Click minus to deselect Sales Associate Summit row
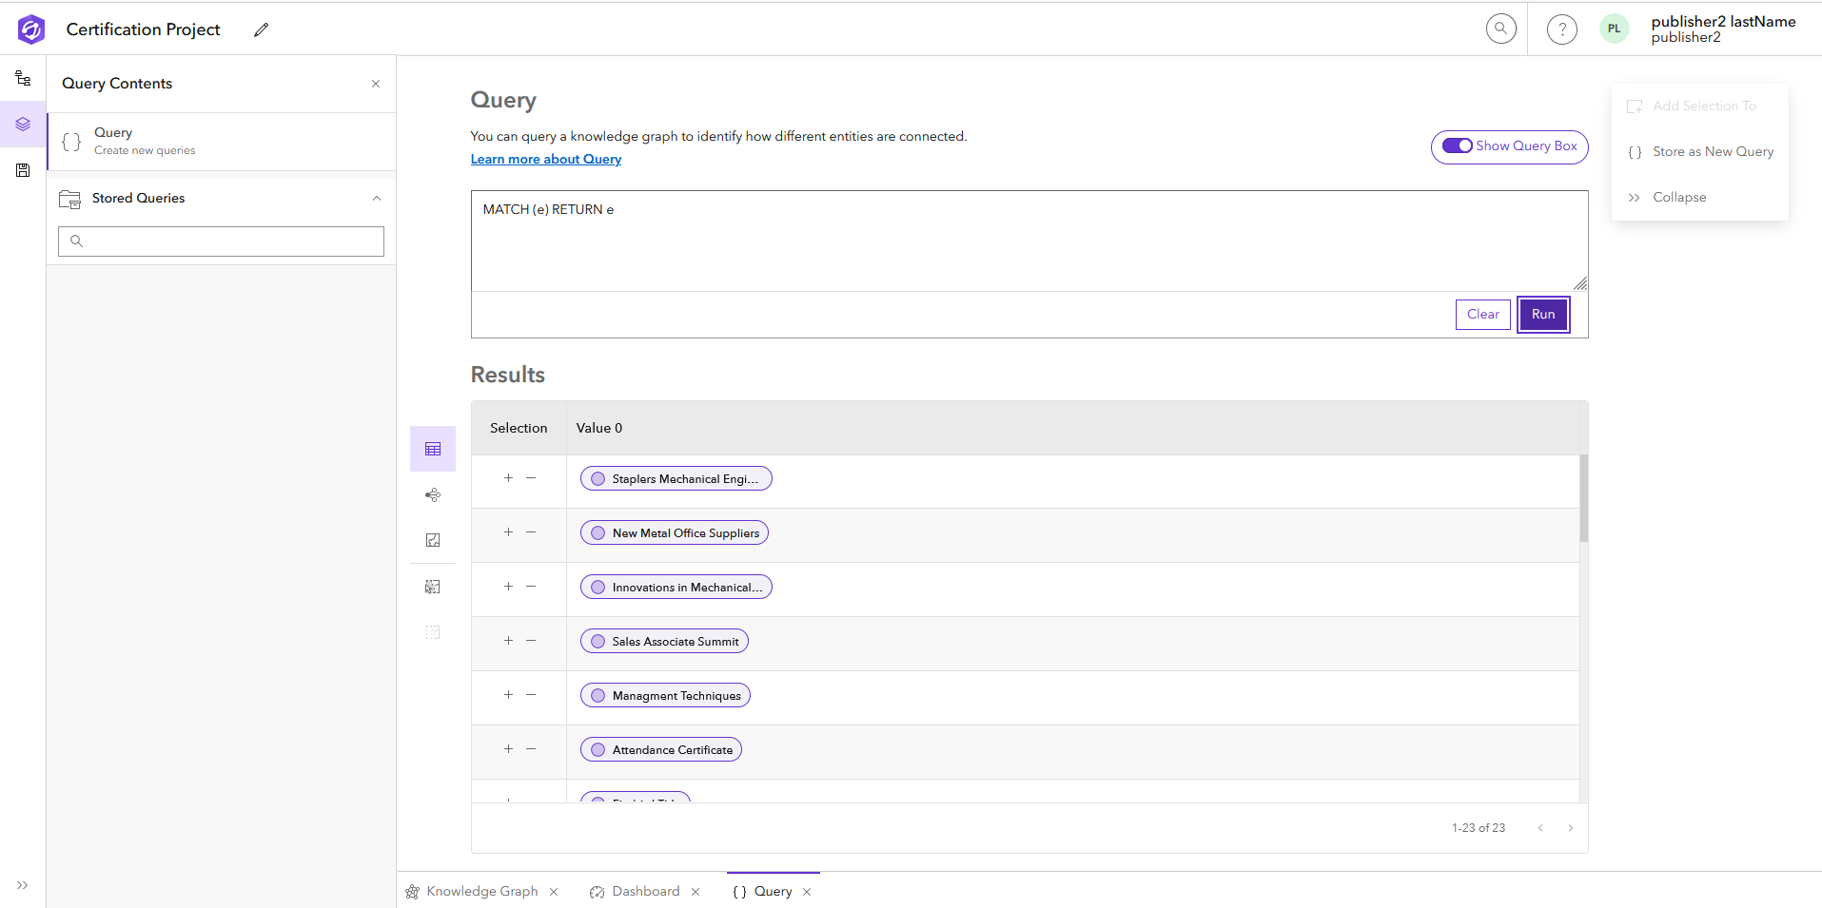 coord(531,642)
